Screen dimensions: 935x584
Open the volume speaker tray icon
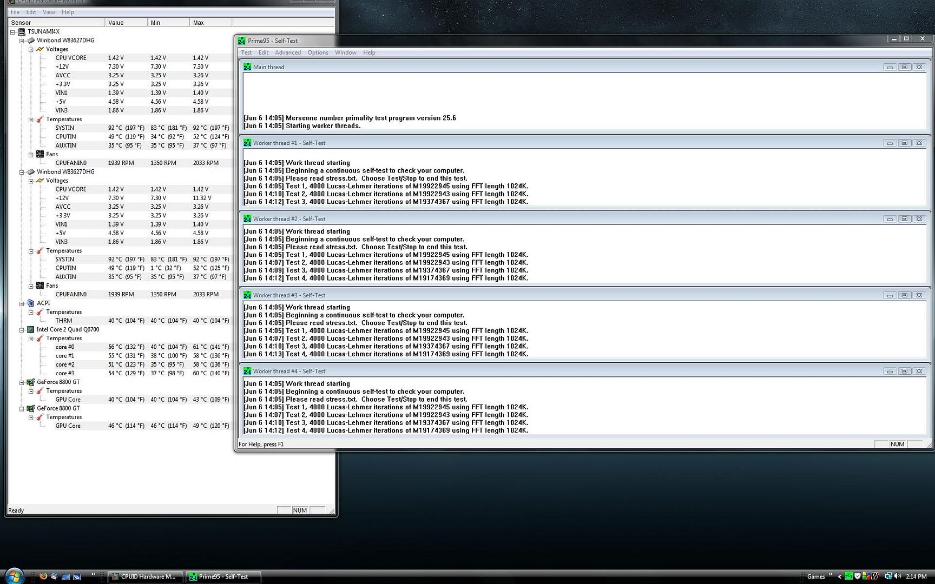pyautogui.click(x=898, y=576)
